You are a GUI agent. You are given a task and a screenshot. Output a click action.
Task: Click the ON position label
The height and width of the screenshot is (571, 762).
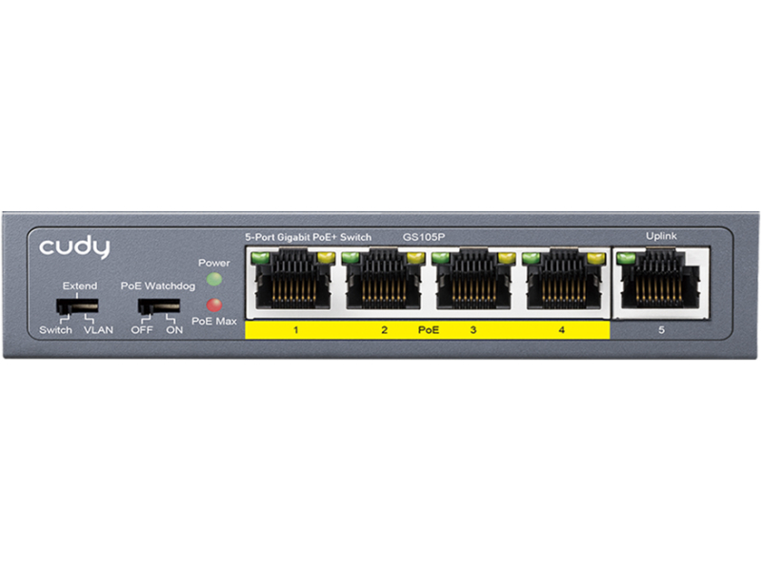pos(174,329)
